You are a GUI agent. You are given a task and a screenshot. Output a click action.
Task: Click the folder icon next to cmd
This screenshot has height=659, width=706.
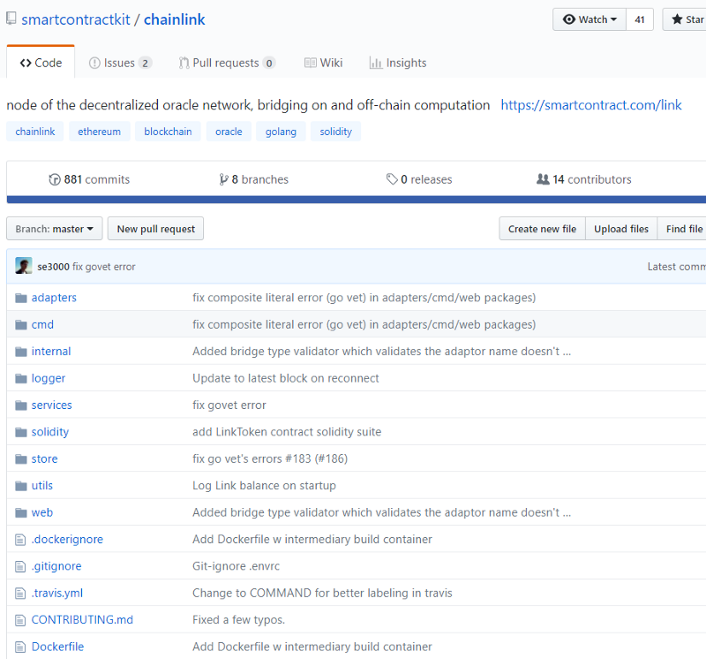(x=20, y=325)
